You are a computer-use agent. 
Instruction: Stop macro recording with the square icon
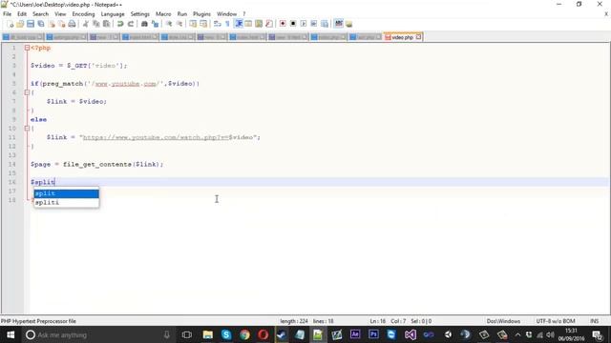coord(293,24)
